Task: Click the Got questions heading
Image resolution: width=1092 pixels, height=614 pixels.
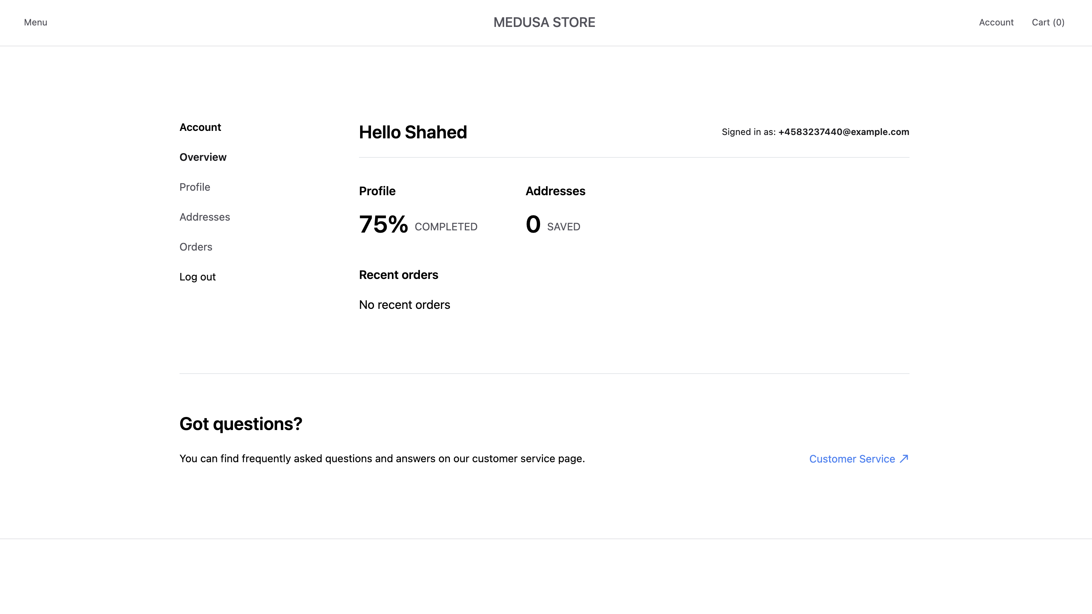Action: pyautogui.click(x=241, y=424)
